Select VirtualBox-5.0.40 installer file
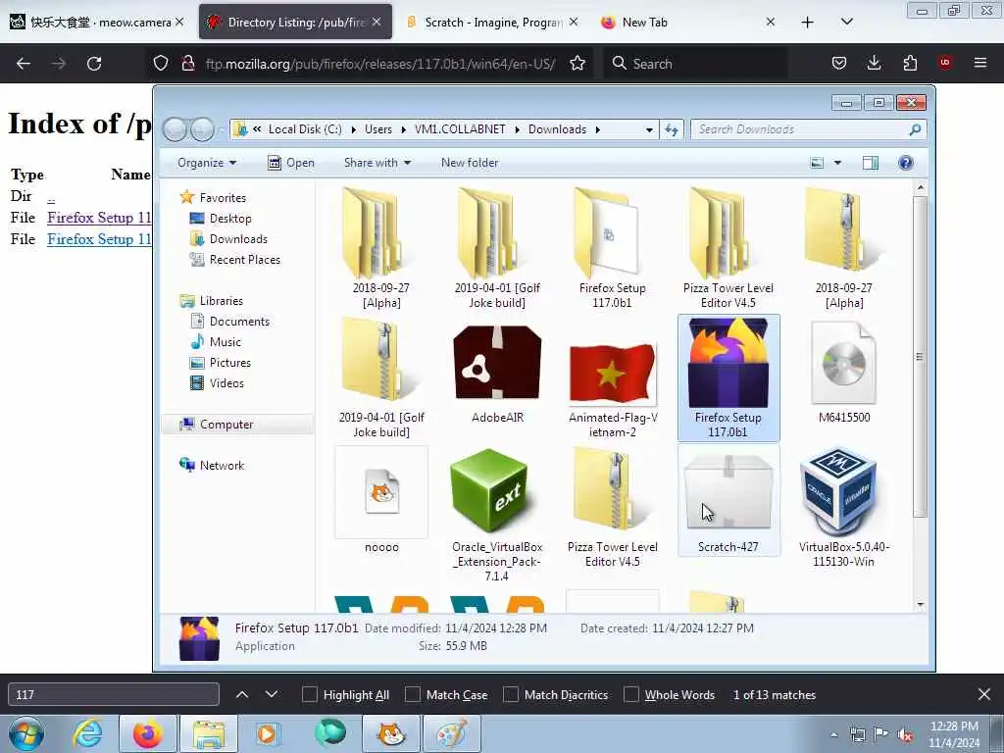 (844, 508)
